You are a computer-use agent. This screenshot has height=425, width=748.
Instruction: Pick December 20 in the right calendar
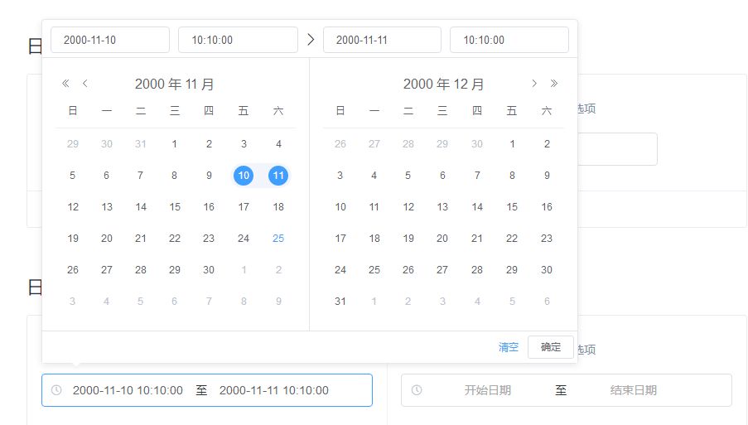(442, 239)
